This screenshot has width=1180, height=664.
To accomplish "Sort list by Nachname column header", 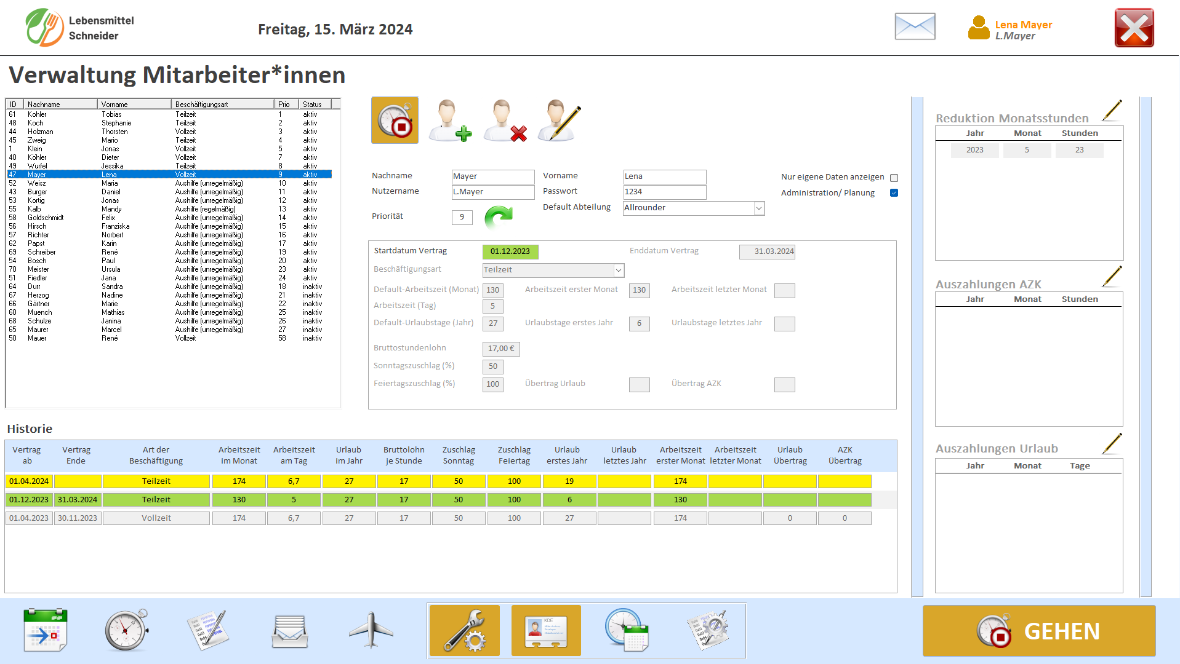I will (x=60, y=105).
